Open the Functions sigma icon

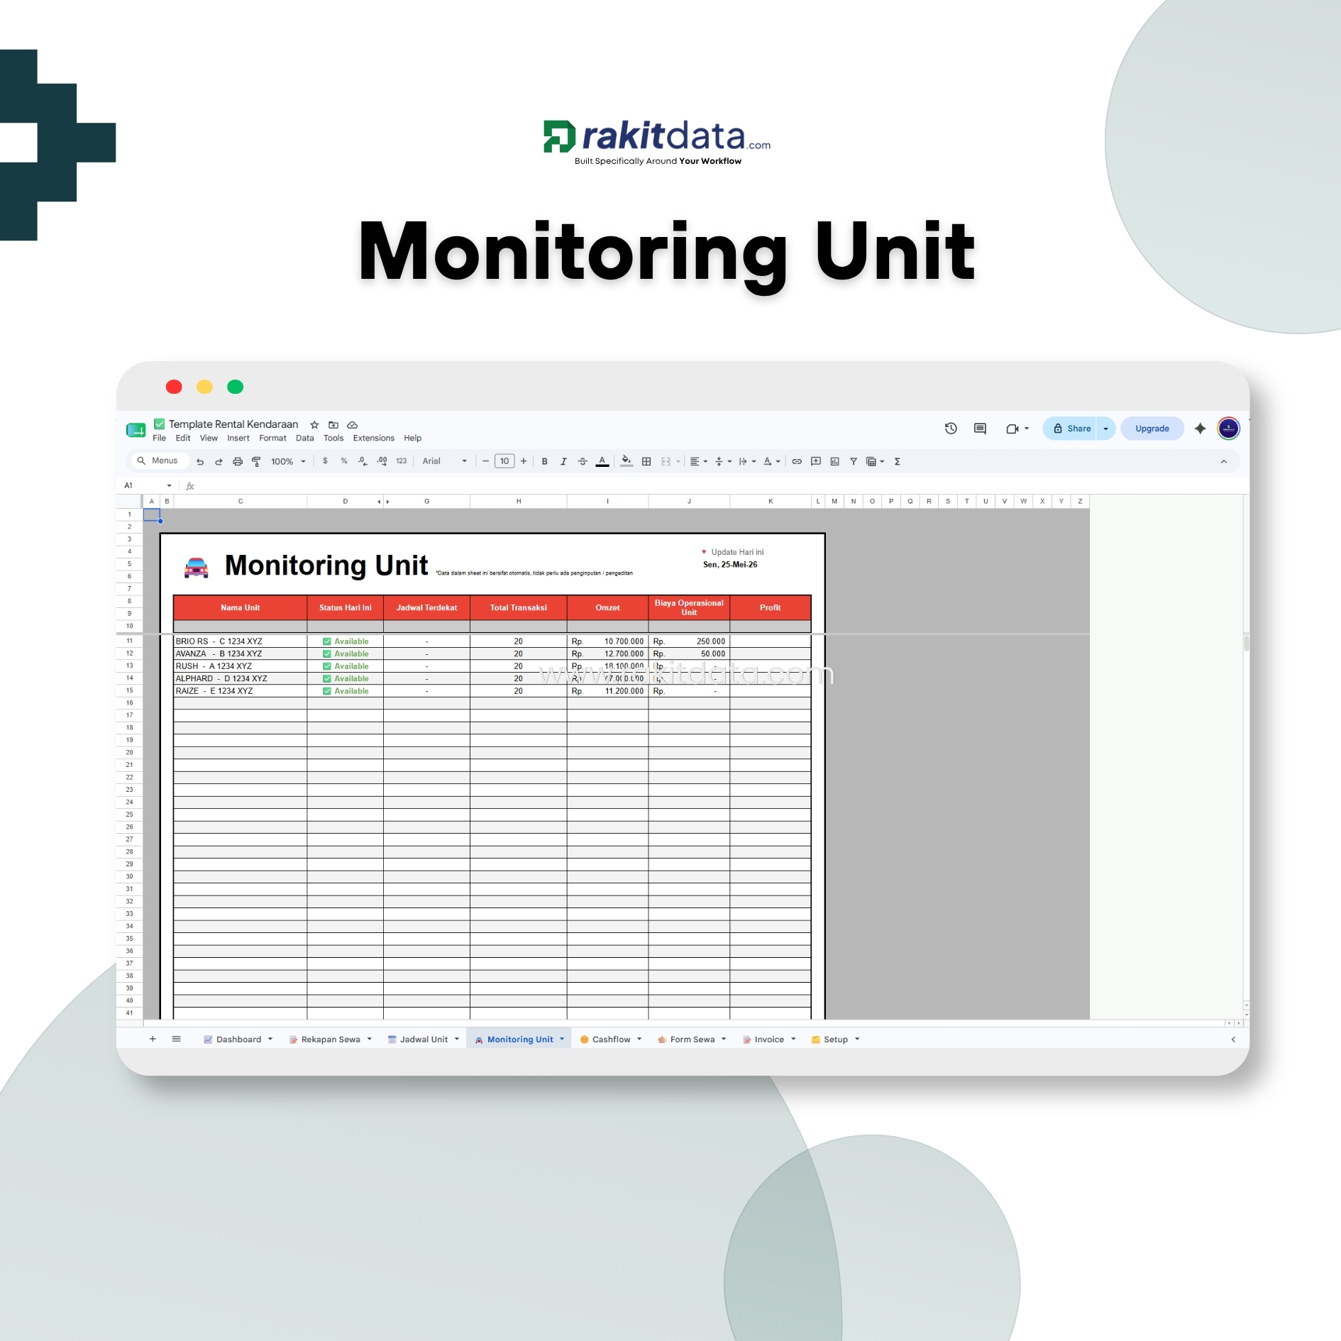point(898,461)
